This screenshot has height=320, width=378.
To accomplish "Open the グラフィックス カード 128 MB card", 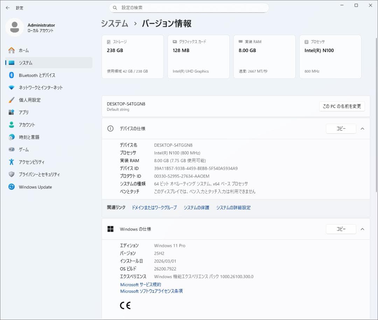I will pos(198,57).
